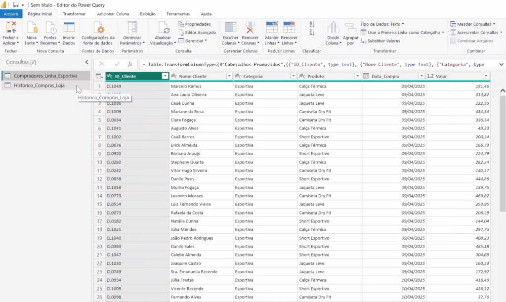Click the Dividir Coluna icon
This screenshot has height=302, width=506.
[x=334, y=27]
